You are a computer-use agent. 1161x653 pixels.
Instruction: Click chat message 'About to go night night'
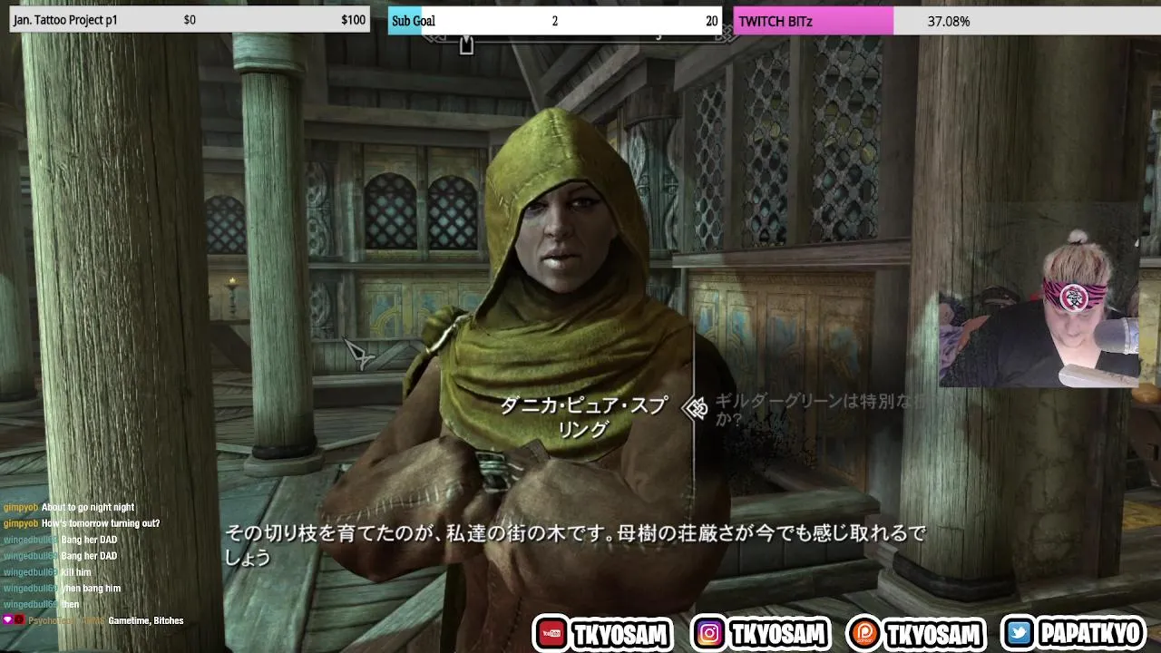88,508
